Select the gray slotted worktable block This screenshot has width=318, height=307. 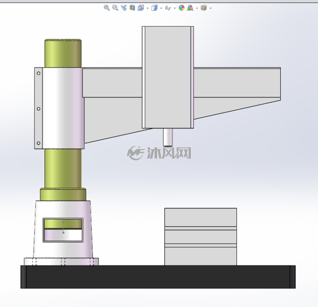[x=200, y=237]
